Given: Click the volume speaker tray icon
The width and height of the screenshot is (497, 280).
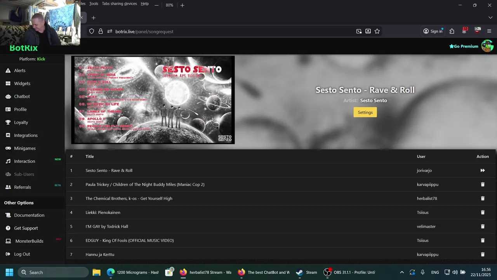Looking at the screenshot, I should pyautogui.click(x=455, y=272).
